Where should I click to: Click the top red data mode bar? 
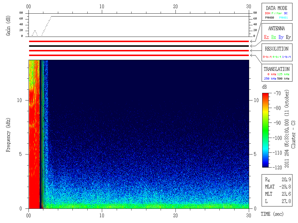tap(139, 41)
